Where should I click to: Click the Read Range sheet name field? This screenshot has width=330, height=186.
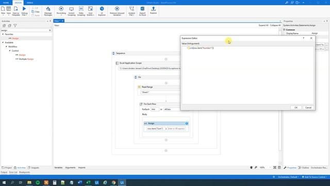[x=160, y=92]
